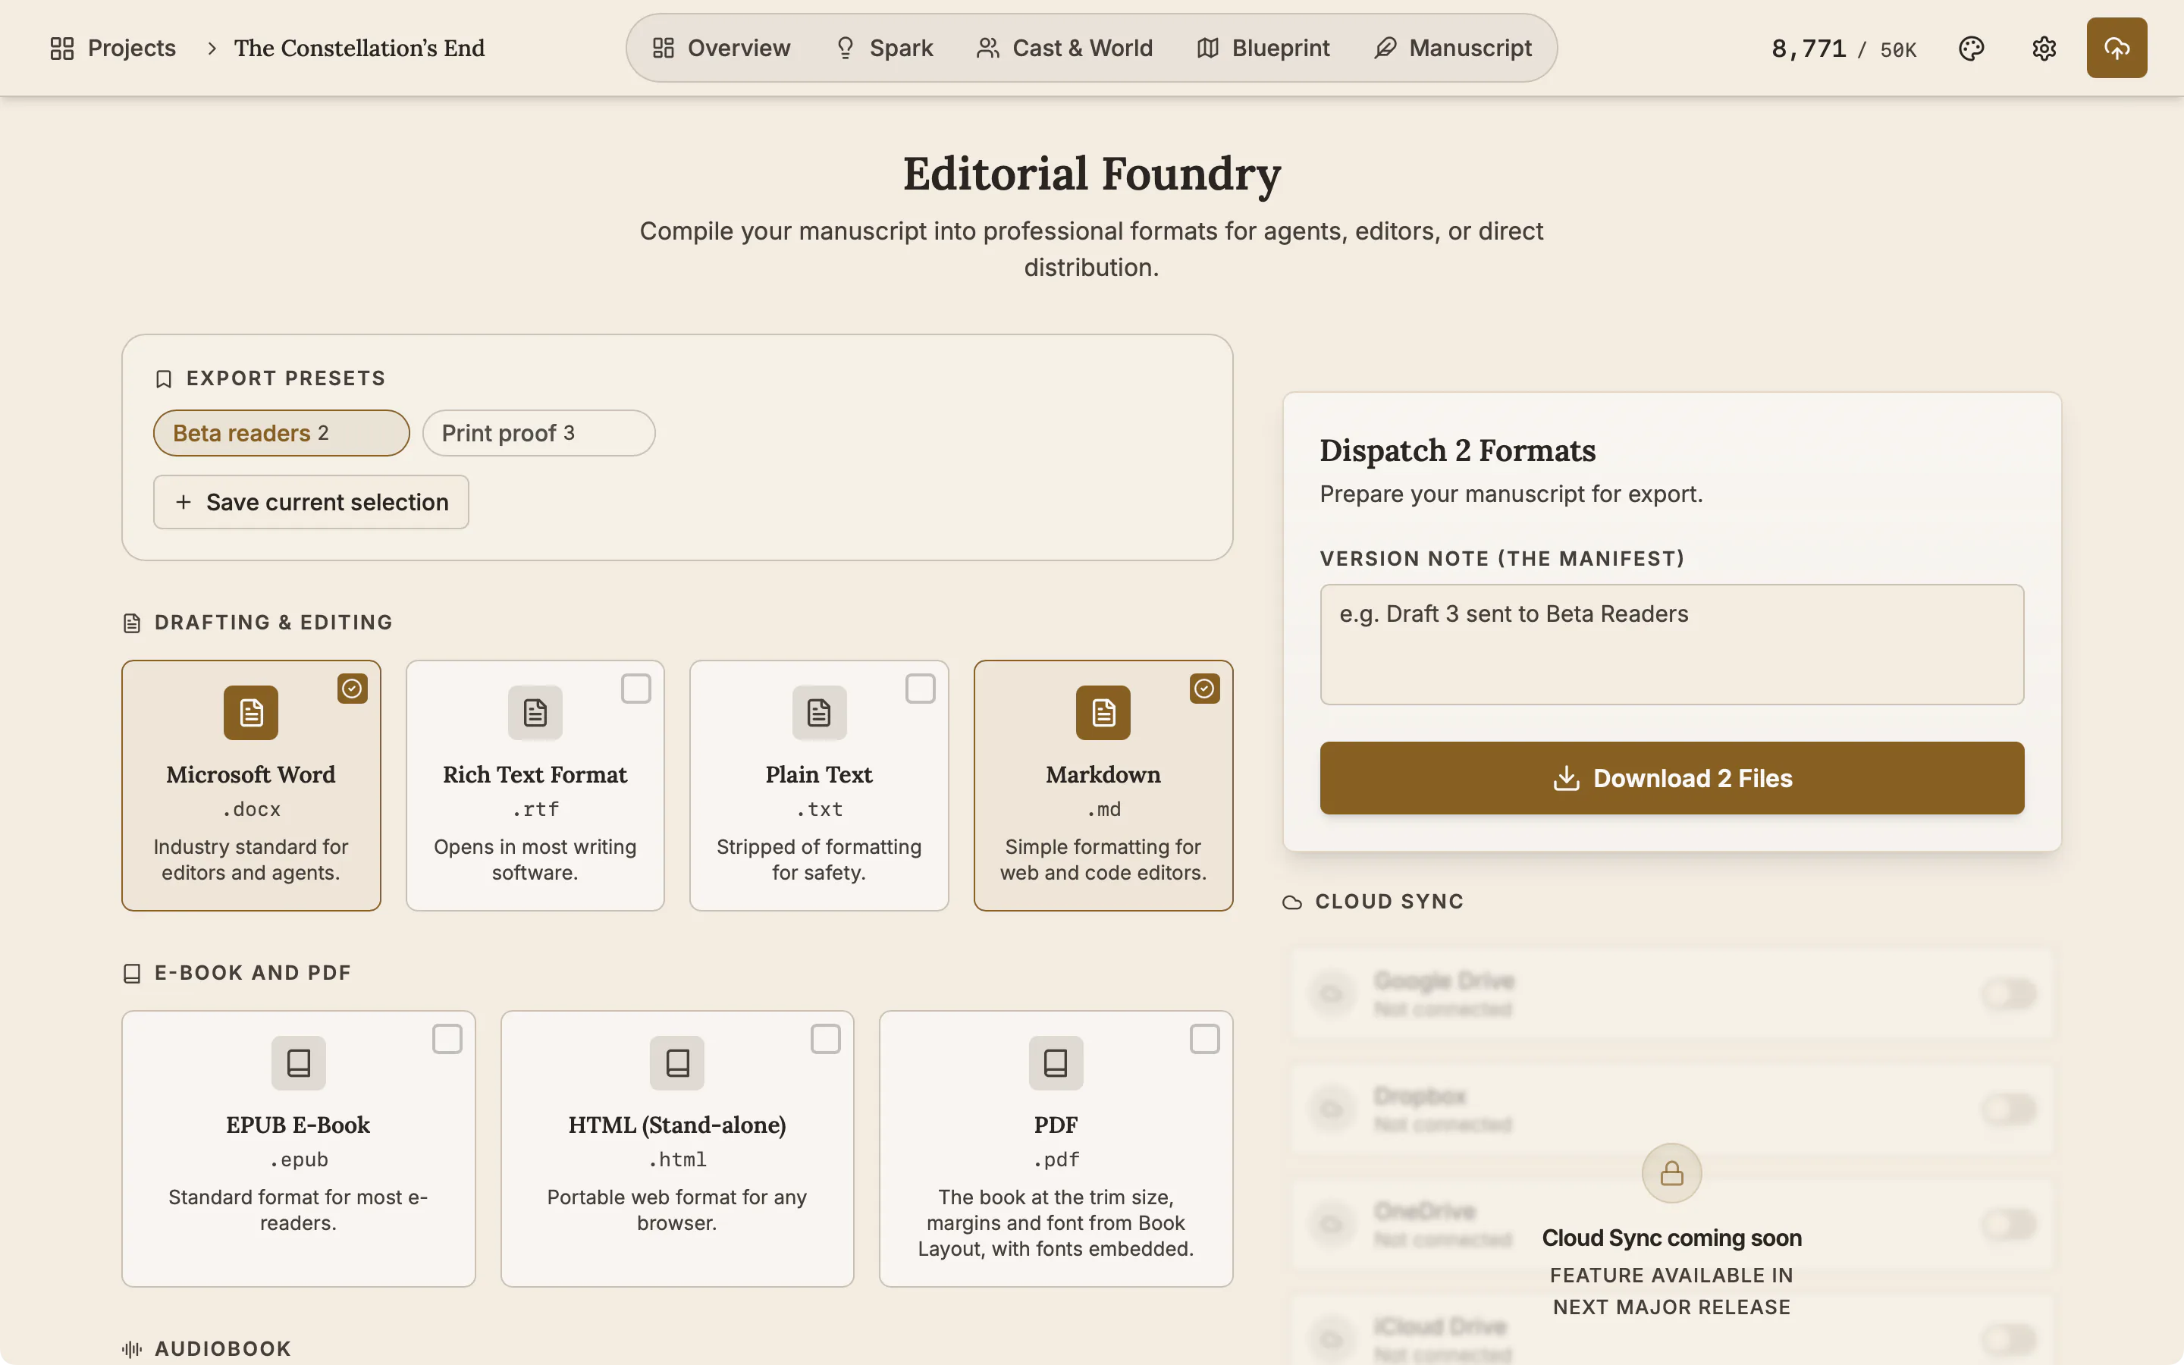Click the Cloud Sync lock icon
This screenshot has width=2184, height=1365.
click(1671, 1172)
